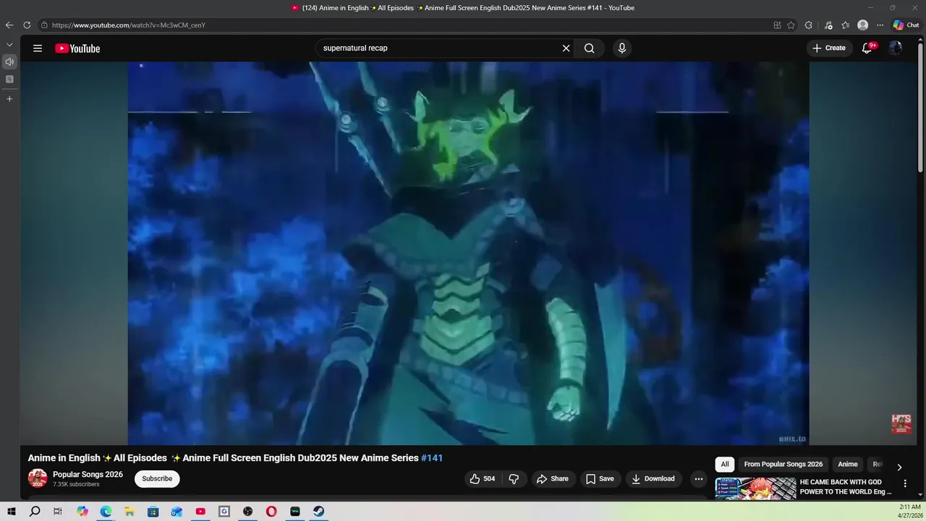Reload the page

[27, 25]
